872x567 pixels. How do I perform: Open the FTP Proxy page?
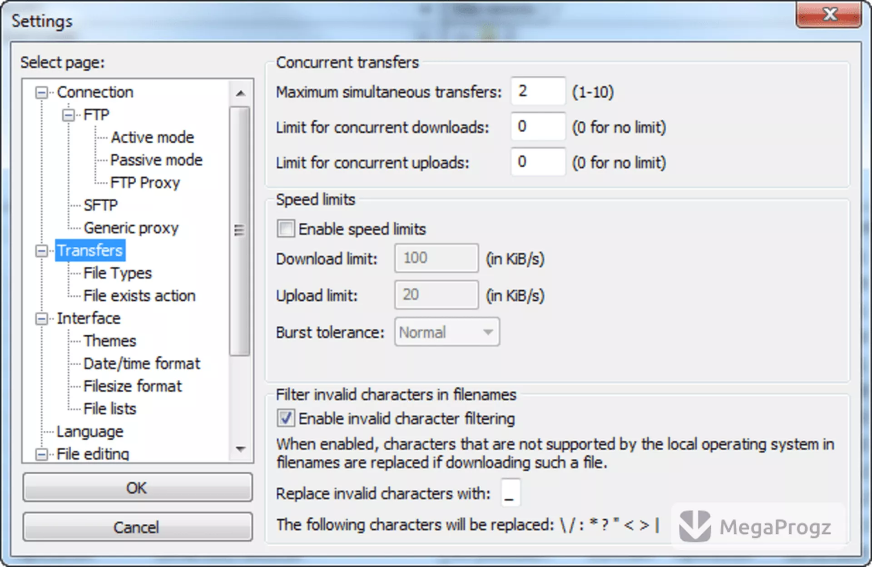point(145,183)
